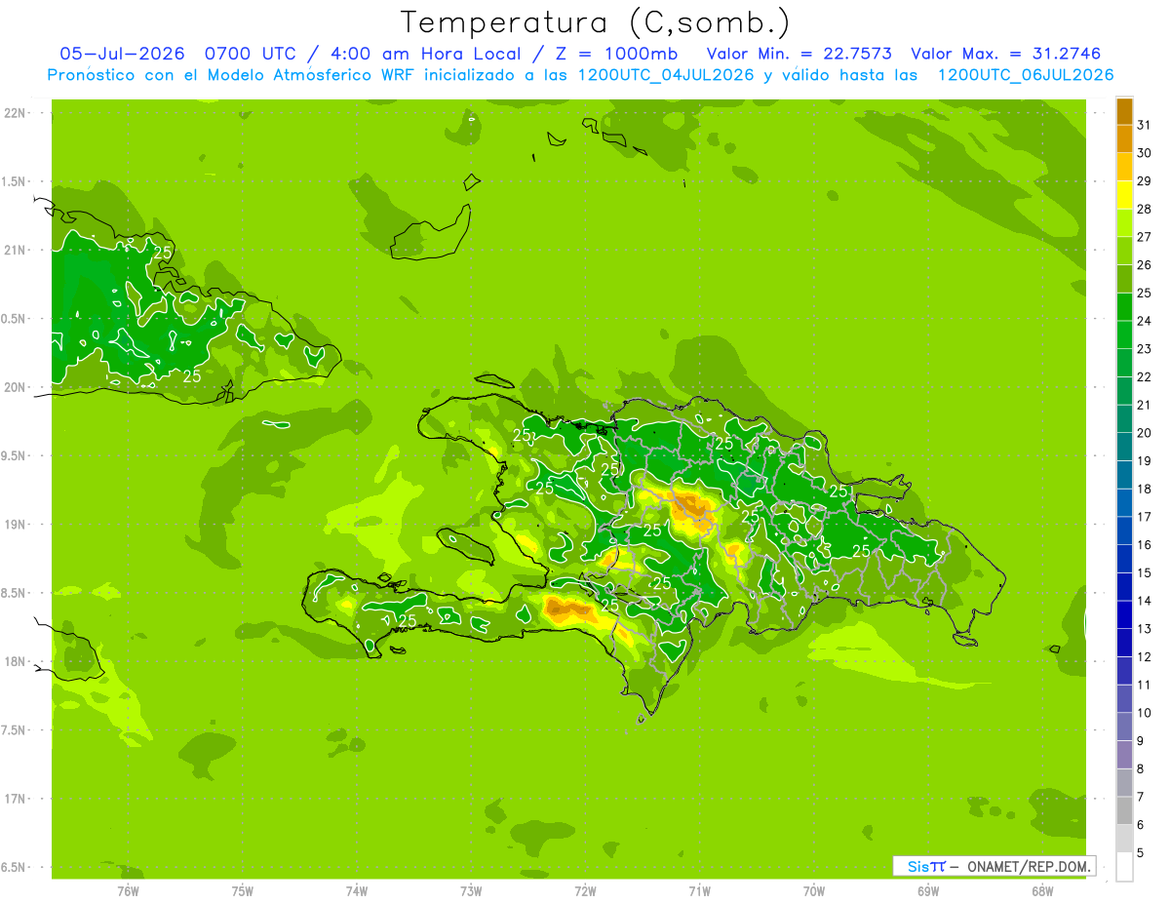
Task: Click the "68W" longitude label
Action: coord(1042,890)
